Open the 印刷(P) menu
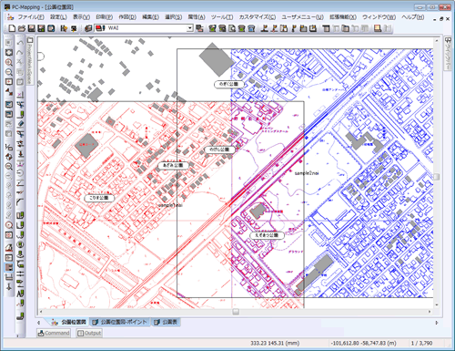The height and width of the screenshot is (351, 455). [x=105, y=17]
